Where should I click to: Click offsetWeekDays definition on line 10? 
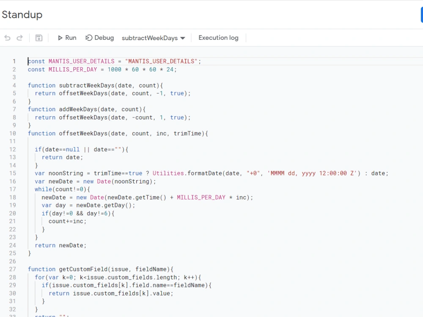(x=83, y=134)
